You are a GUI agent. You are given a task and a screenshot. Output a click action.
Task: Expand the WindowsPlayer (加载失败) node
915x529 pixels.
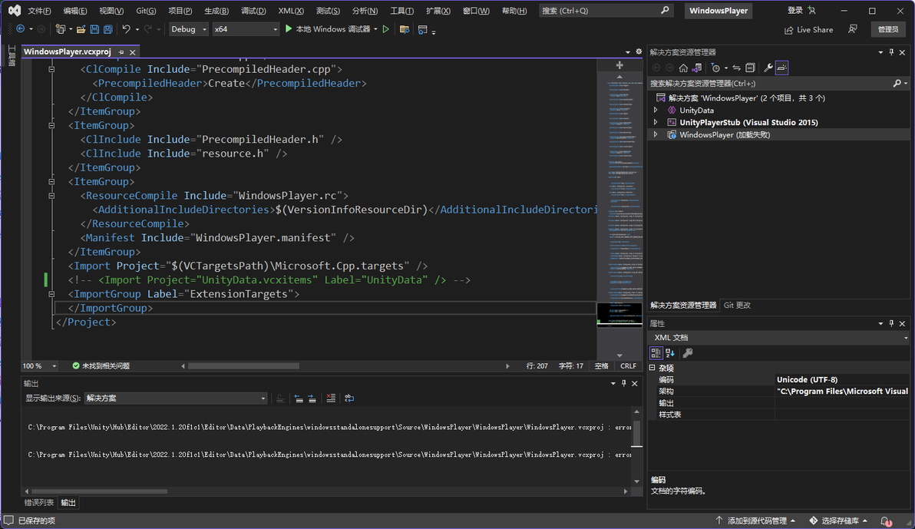click(x=656, y=134)
